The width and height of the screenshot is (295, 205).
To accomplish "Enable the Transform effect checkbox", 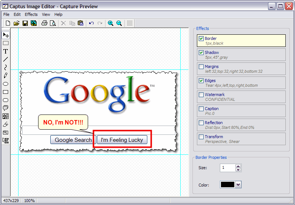I will click(201, 137).
